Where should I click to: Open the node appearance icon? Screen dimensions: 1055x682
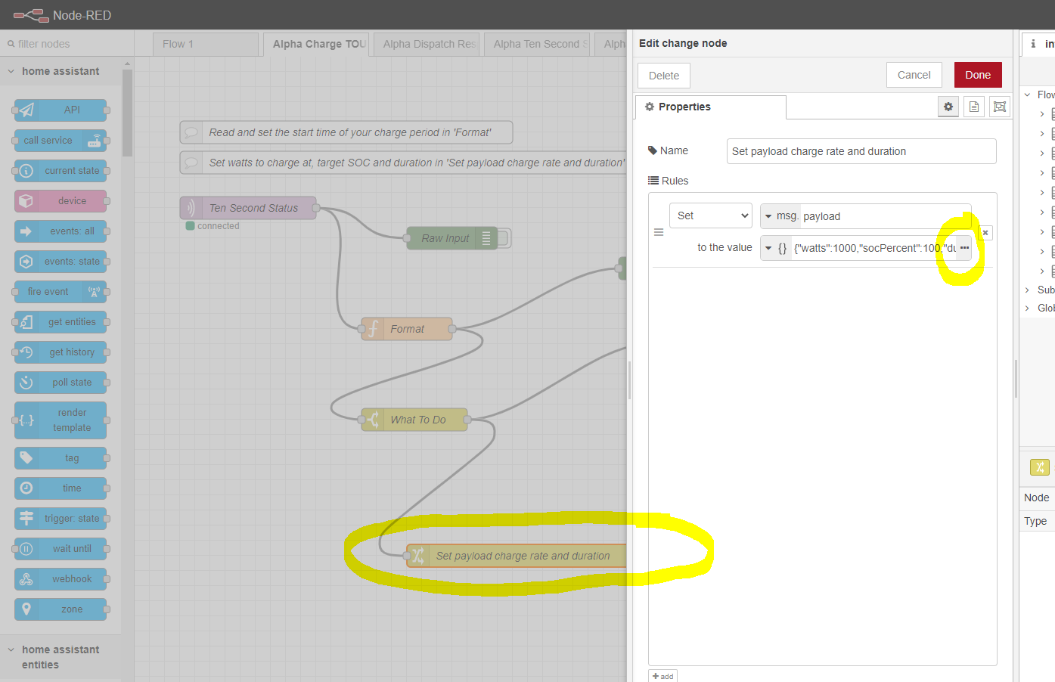point(1000,107)
